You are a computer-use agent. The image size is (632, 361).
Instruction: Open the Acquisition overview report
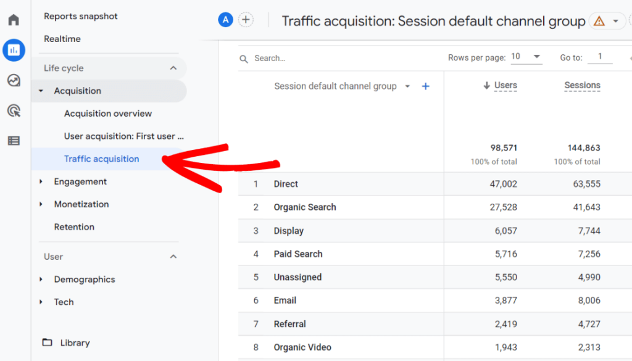pos(107,113)
